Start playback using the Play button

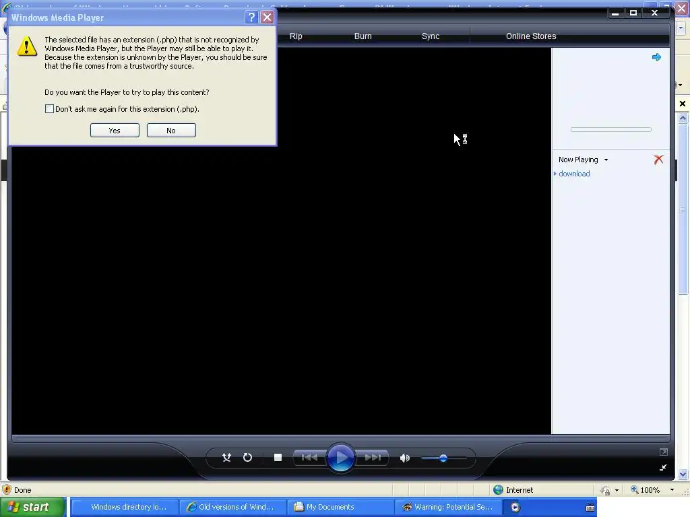click(341, 458)
